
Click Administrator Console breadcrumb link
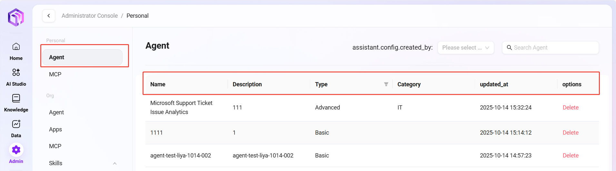(x=90, y=16)
